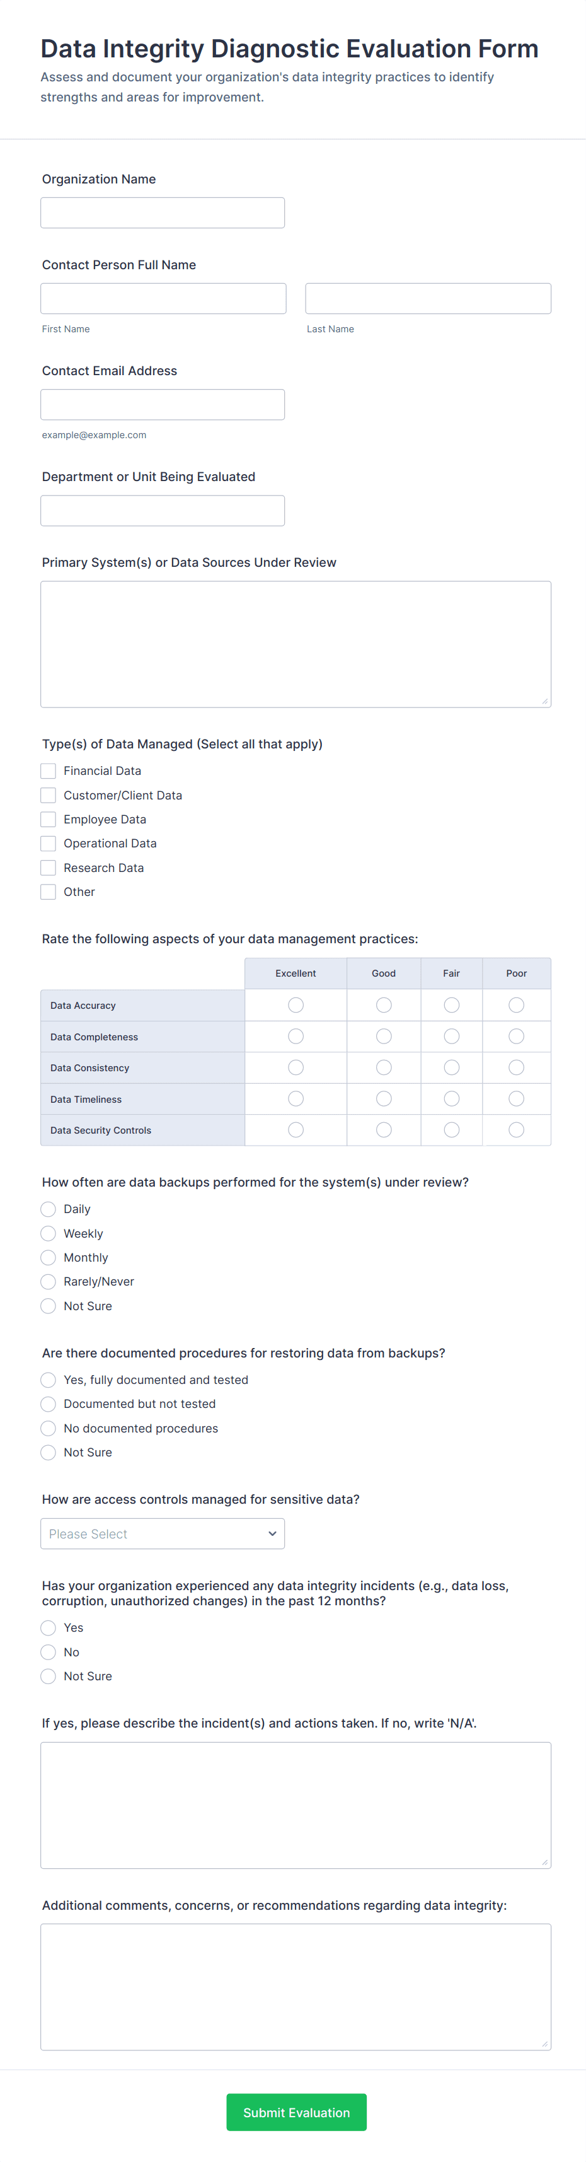Click the Additional comments text area

[x=296, y=1985]
